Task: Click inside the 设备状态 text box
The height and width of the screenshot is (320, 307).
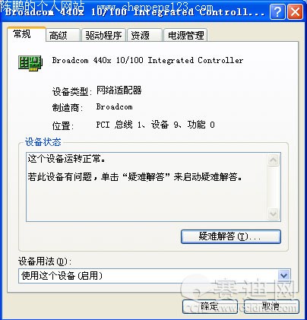Action: pos(147,187)
